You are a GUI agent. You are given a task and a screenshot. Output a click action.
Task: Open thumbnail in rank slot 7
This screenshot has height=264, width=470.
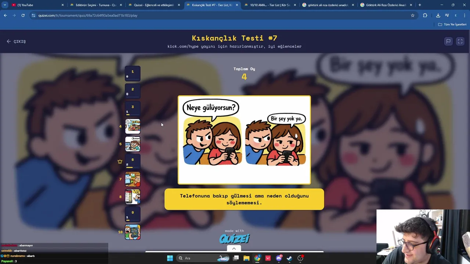click(133, 179)
